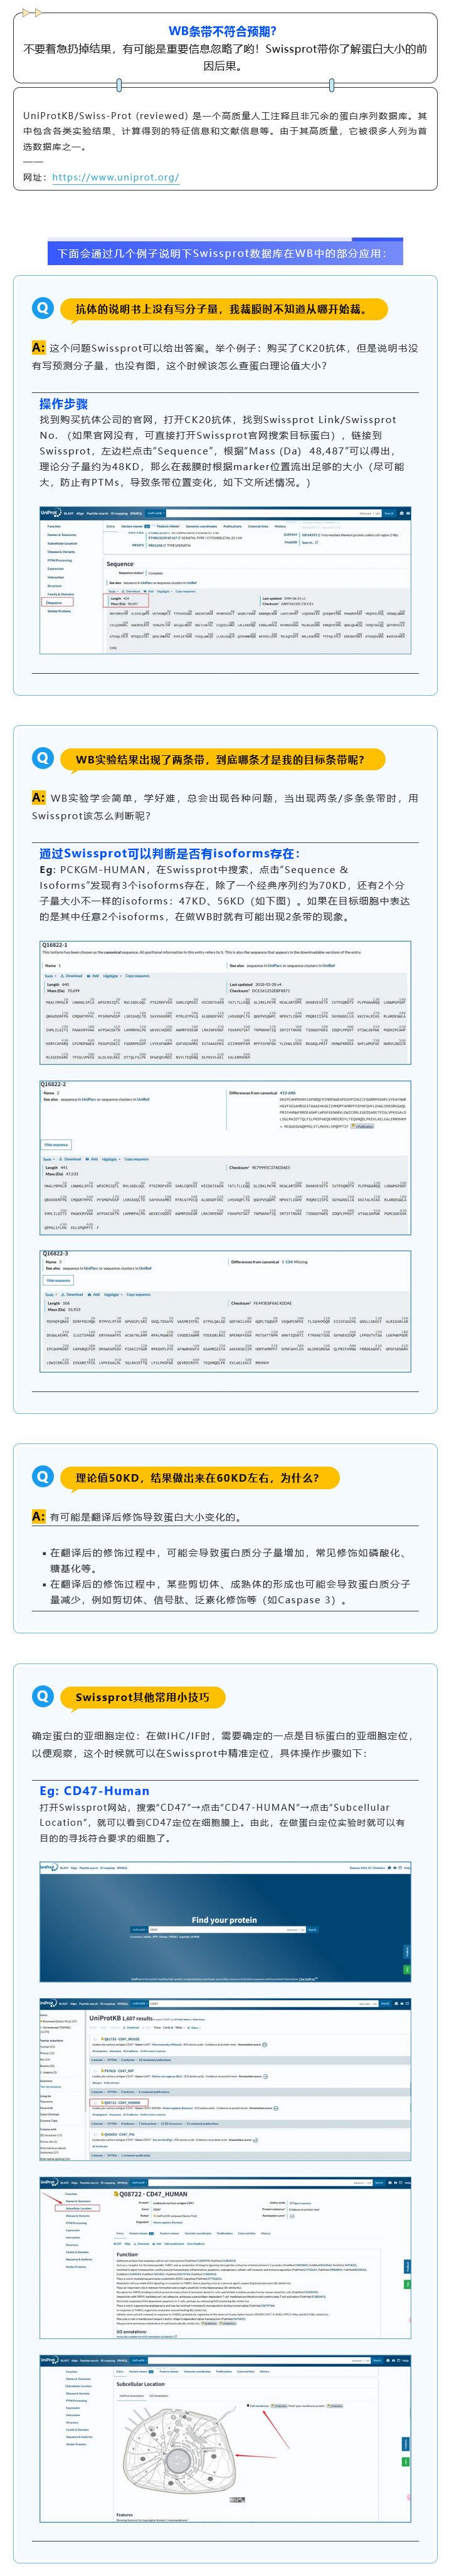Screen dimensions: 449x2576
Task: Click the Q icon beside the 50KD versus 60KD question
Action: click(x=42, y=1476)
